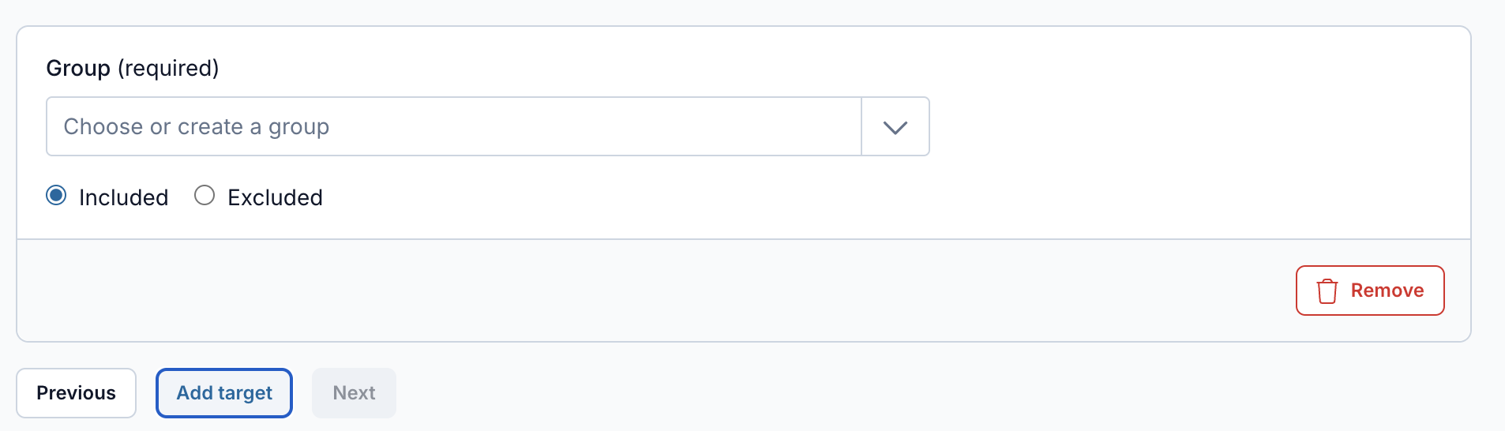Open the "Choose or create a group" combo box

tap(488, 126)
